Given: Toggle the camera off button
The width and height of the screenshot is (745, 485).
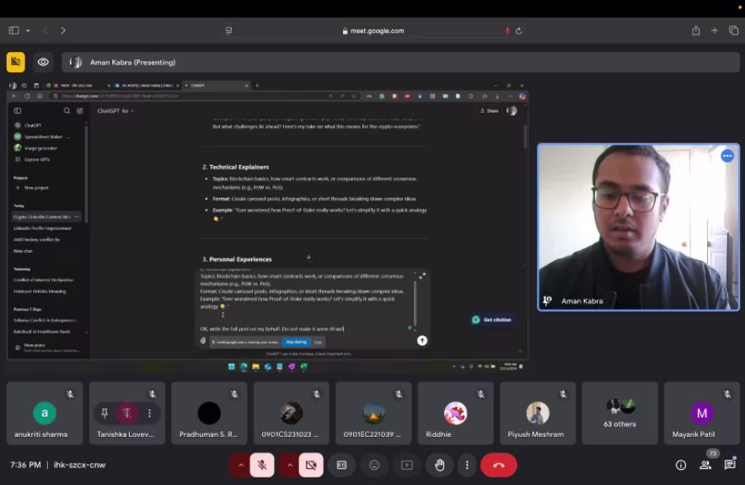Looking at the screenshot, I should 311,465.
